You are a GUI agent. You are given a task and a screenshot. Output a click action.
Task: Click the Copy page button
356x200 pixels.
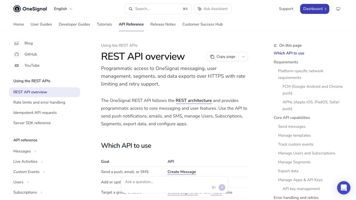pos(223,57)
